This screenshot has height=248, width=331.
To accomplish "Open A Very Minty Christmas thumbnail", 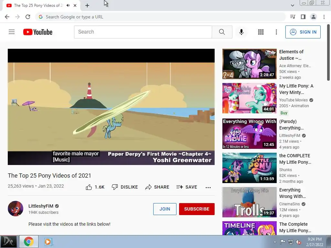I will click(250, 98).
